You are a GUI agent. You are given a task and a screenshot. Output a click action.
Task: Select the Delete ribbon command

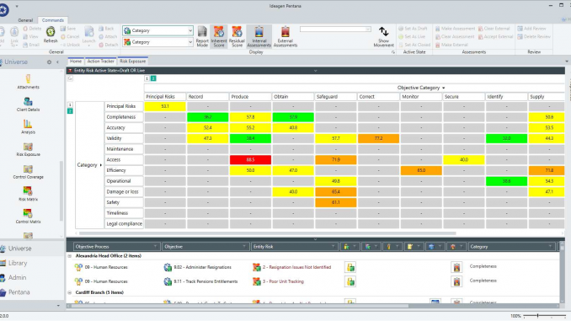[x=32, y=29]
